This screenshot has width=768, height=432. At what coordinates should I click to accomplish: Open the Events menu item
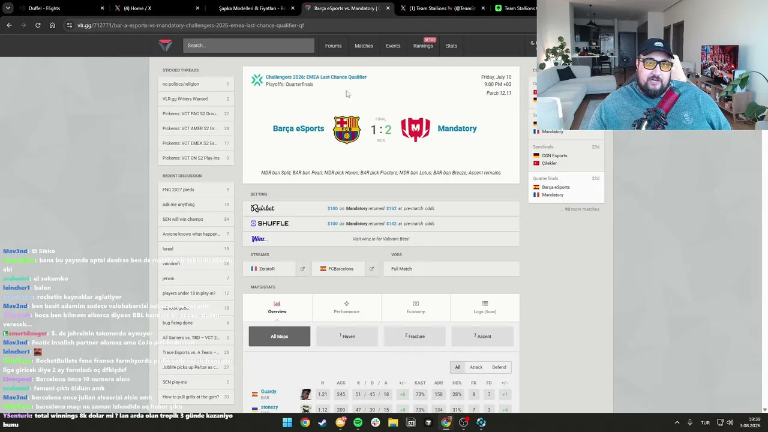coord(393,46)
